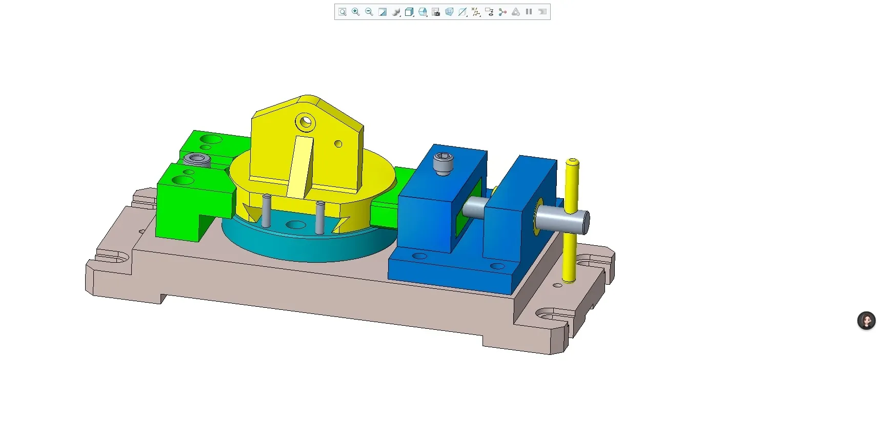
Task: Toggle the Spin Center icon
Action: (x=502, y=12)
